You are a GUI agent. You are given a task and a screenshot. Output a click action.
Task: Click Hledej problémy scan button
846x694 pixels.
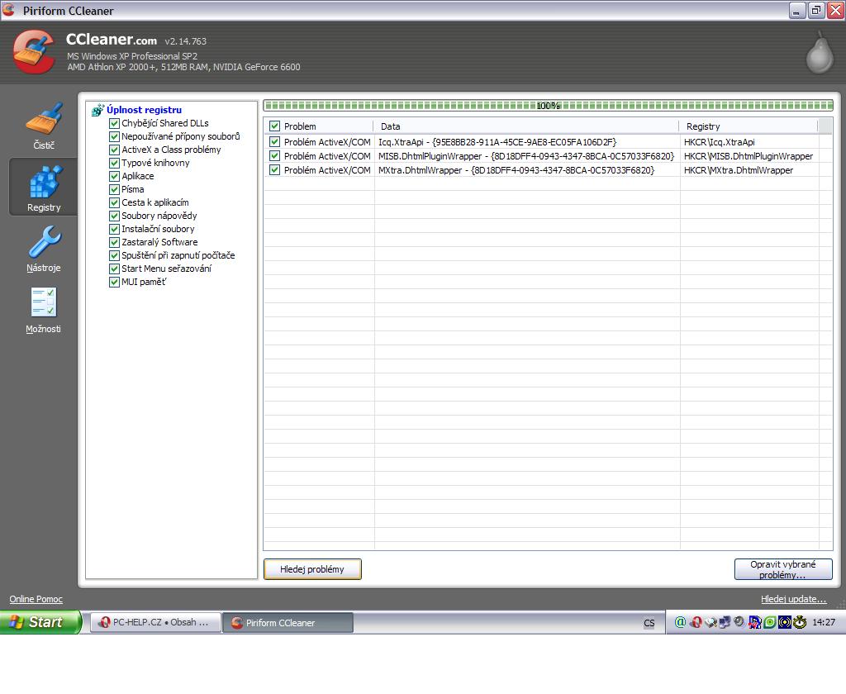312,569
